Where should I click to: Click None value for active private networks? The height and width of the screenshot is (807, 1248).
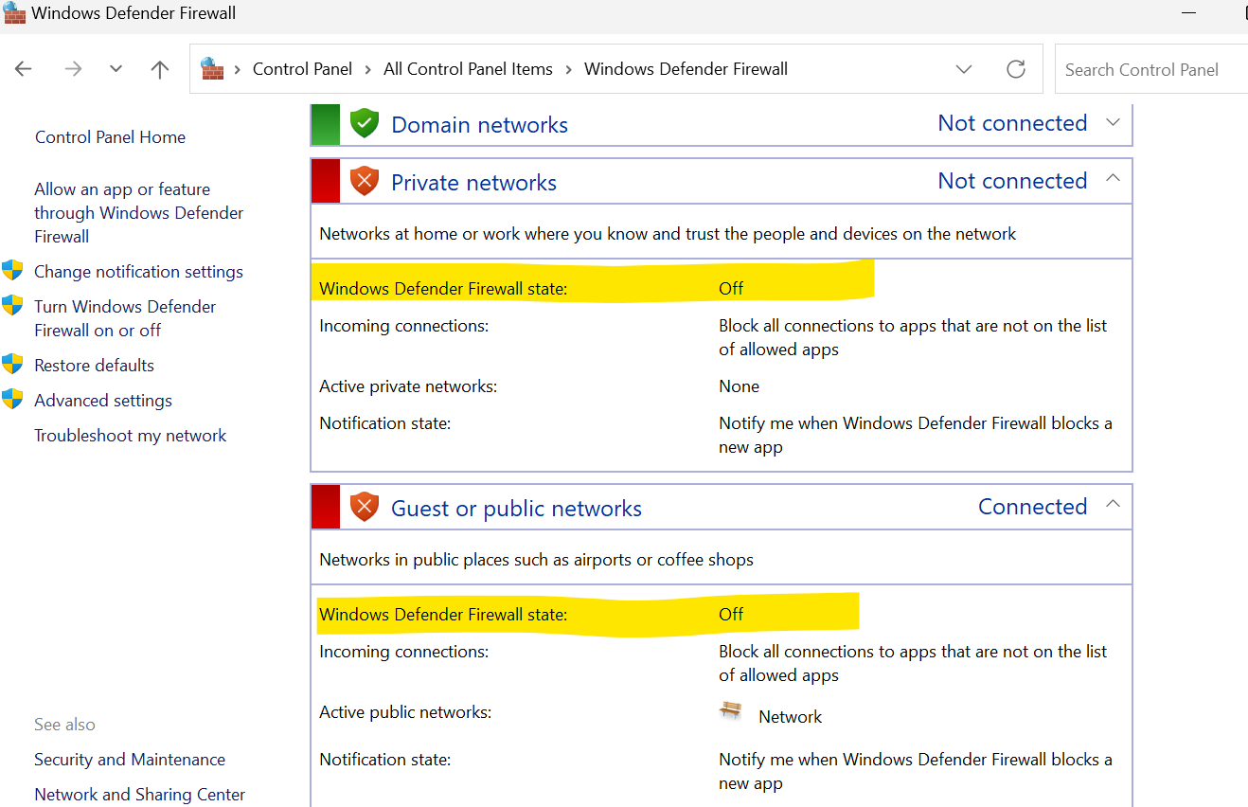pos(739,386)
